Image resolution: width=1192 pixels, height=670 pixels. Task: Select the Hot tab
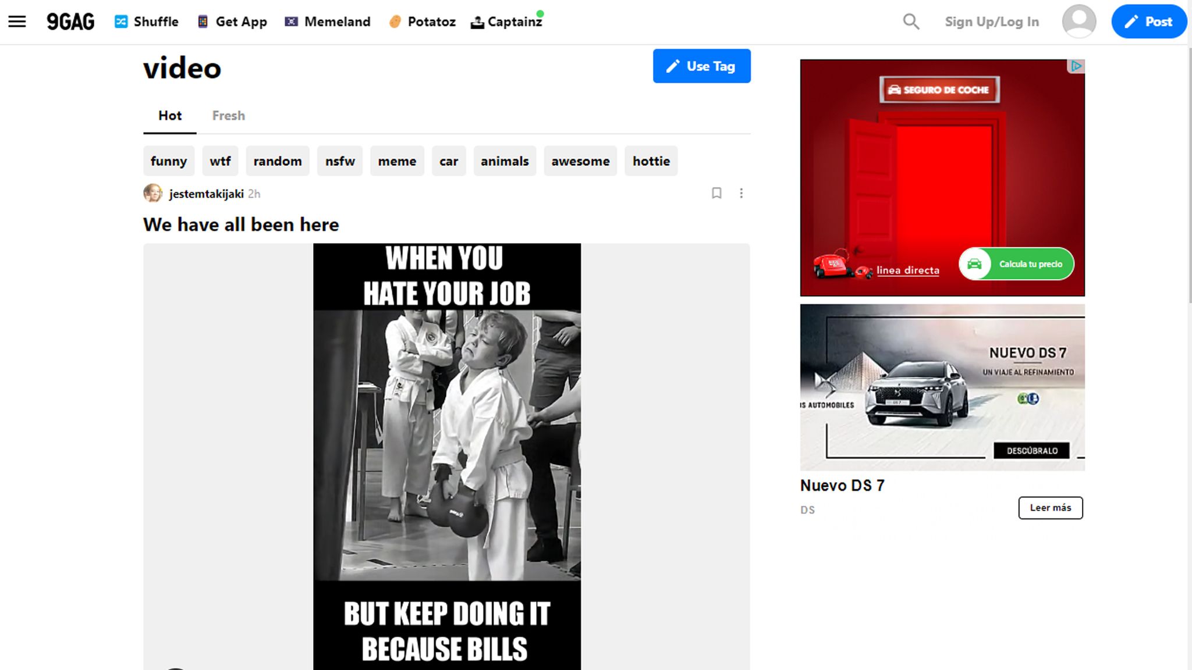(170, 116)
